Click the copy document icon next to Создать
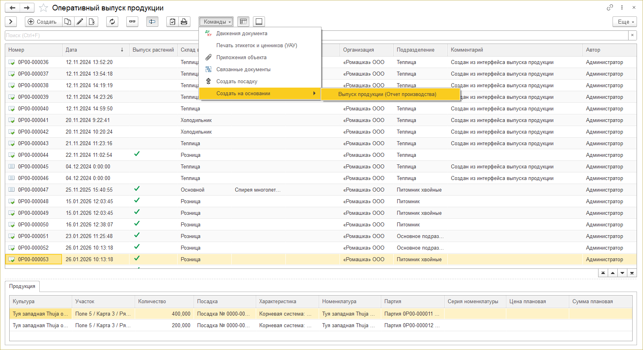 pos(68,22)
